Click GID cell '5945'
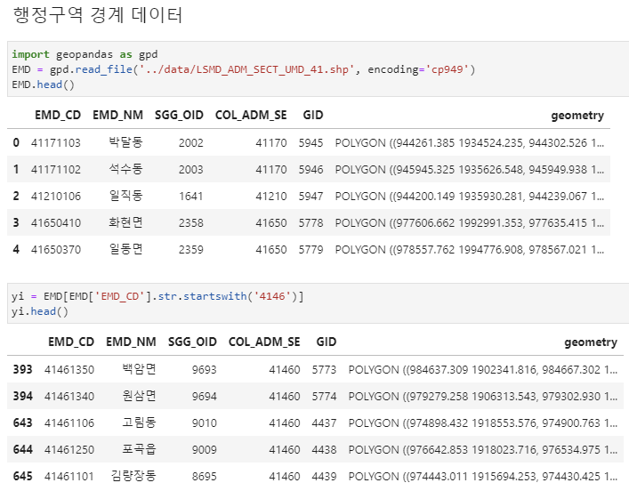Image resolution: width=629 pixels, height=499 pixels. click(x=310, y=143)
